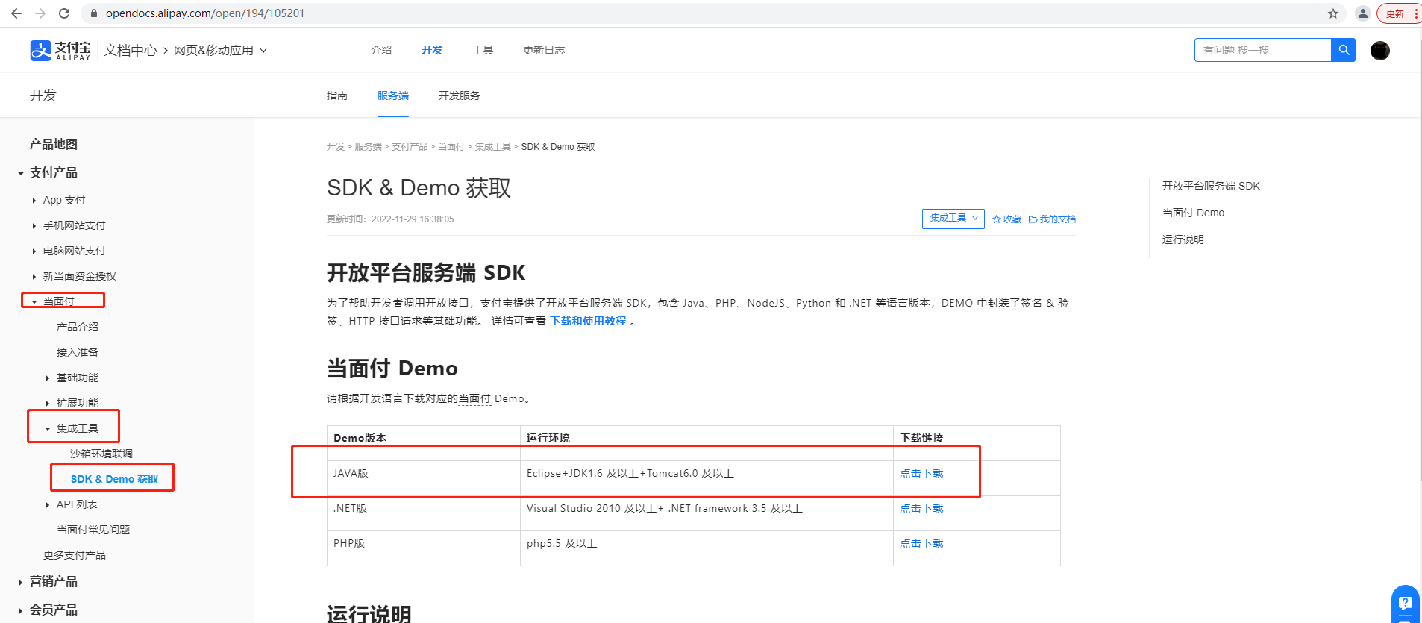
Task: Expand 新当面资金授权 in the sidebar
Action: pos(34,277)
